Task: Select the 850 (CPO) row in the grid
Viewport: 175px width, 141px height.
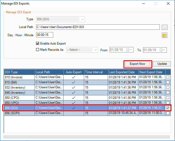Action: tap(19, 98)
